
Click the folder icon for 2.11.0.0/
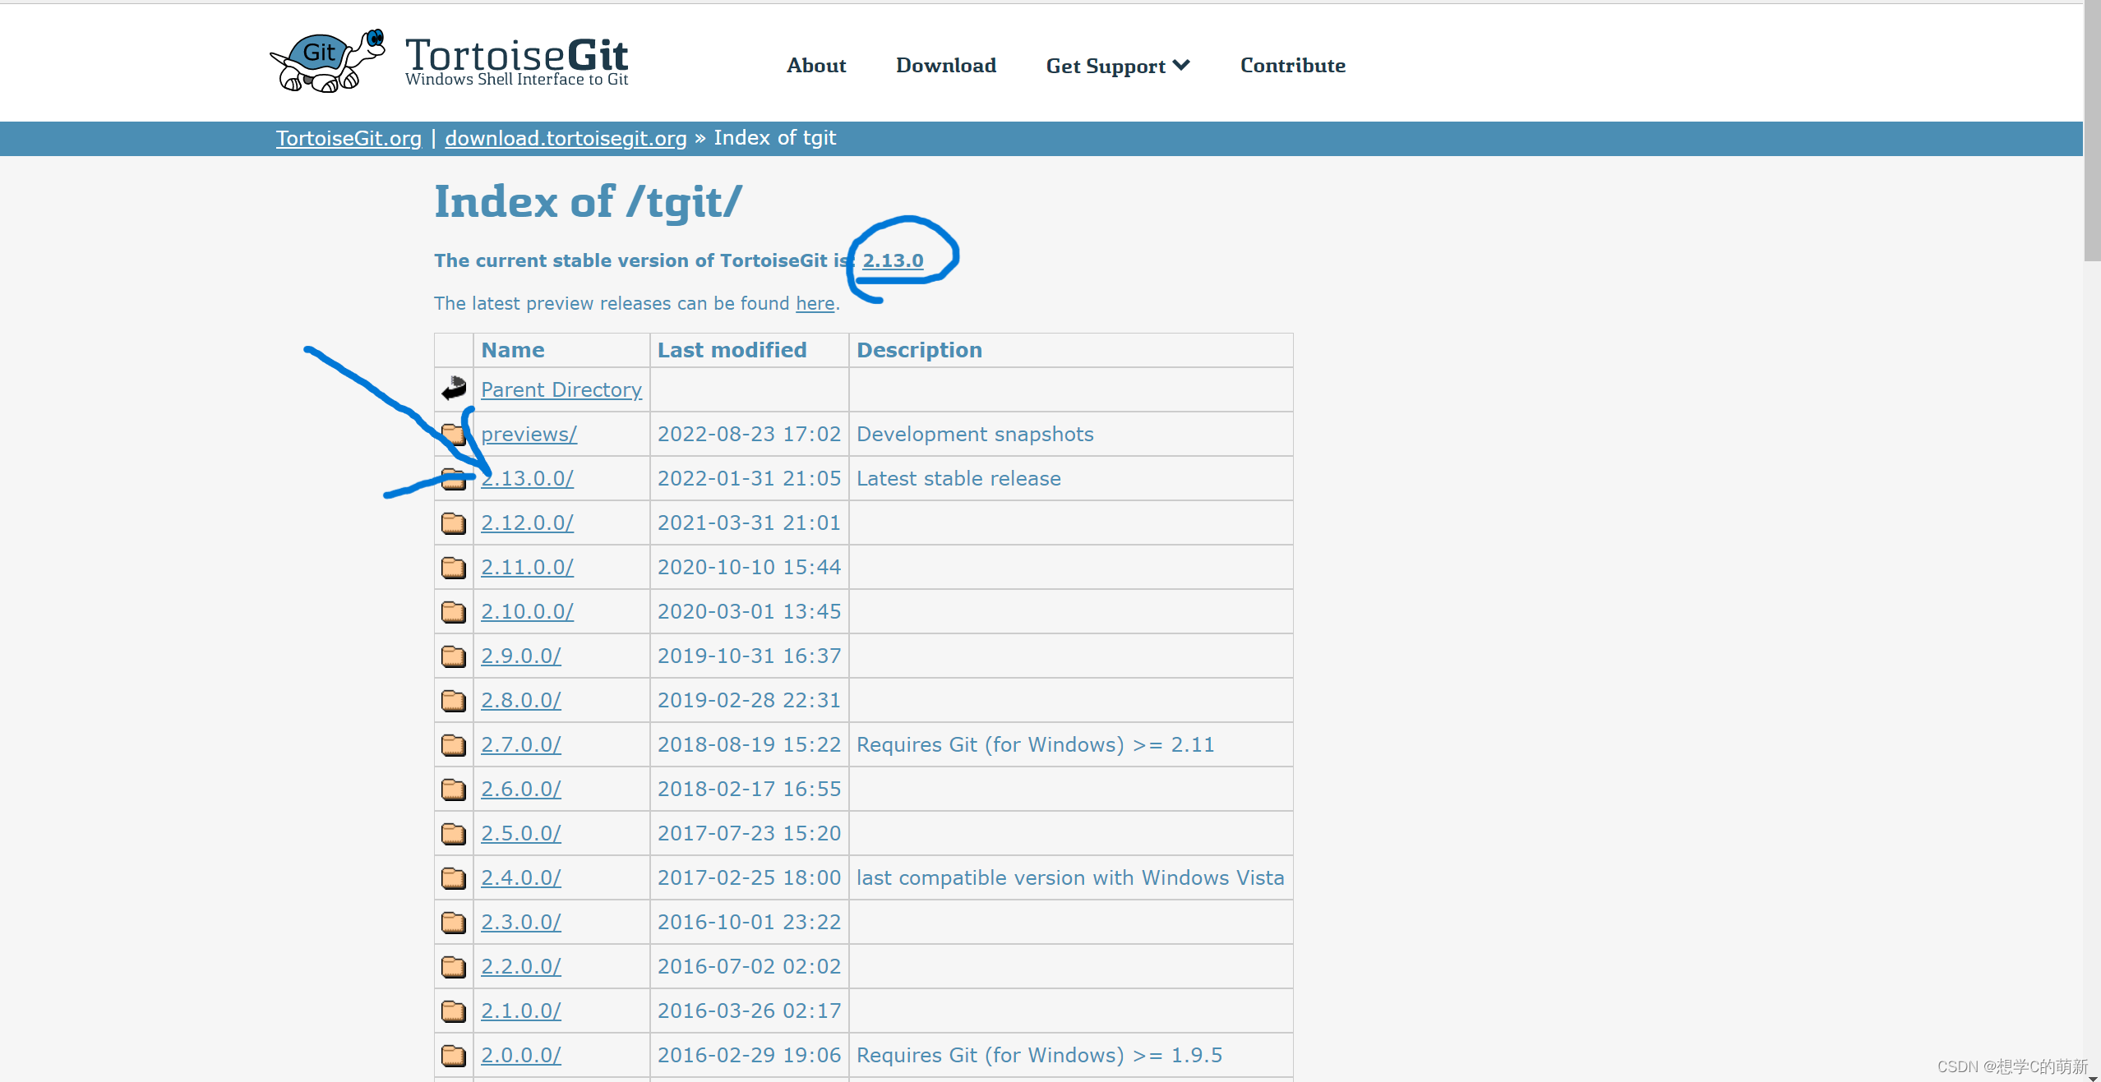point(454,567)
